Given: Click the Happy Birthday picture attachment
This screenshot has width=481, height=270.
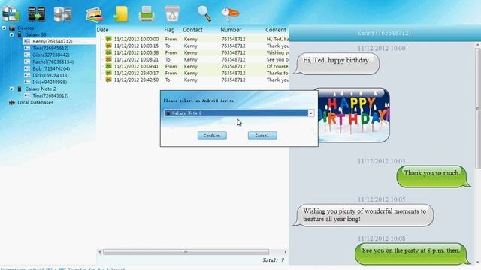Looking at the screenshot, I should pyautogui.click(x=354, y=115).
